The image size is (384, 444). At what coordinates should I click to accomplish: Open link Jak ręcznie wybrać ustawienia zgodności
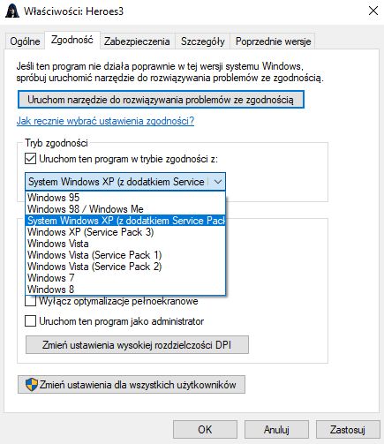click(x=105, y=121)
